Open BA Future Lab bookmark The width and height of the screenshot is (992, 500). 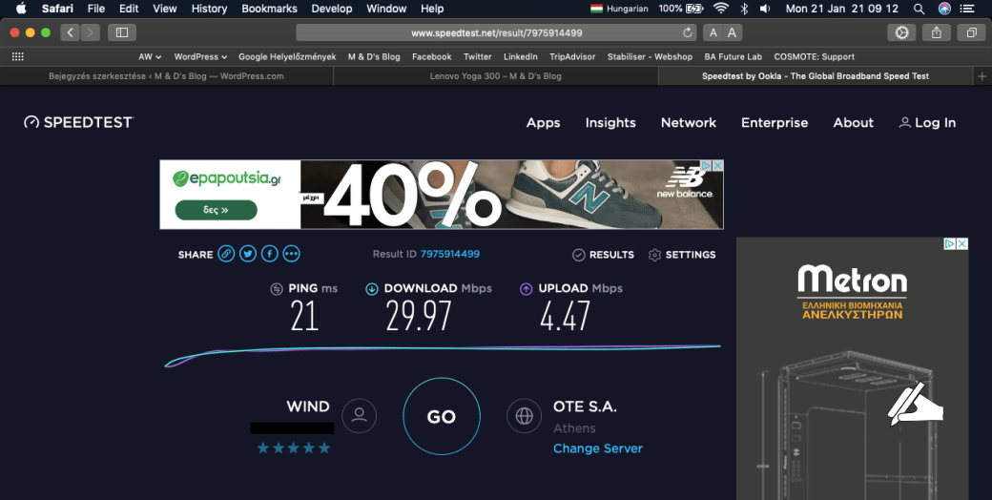click(734, 56)
